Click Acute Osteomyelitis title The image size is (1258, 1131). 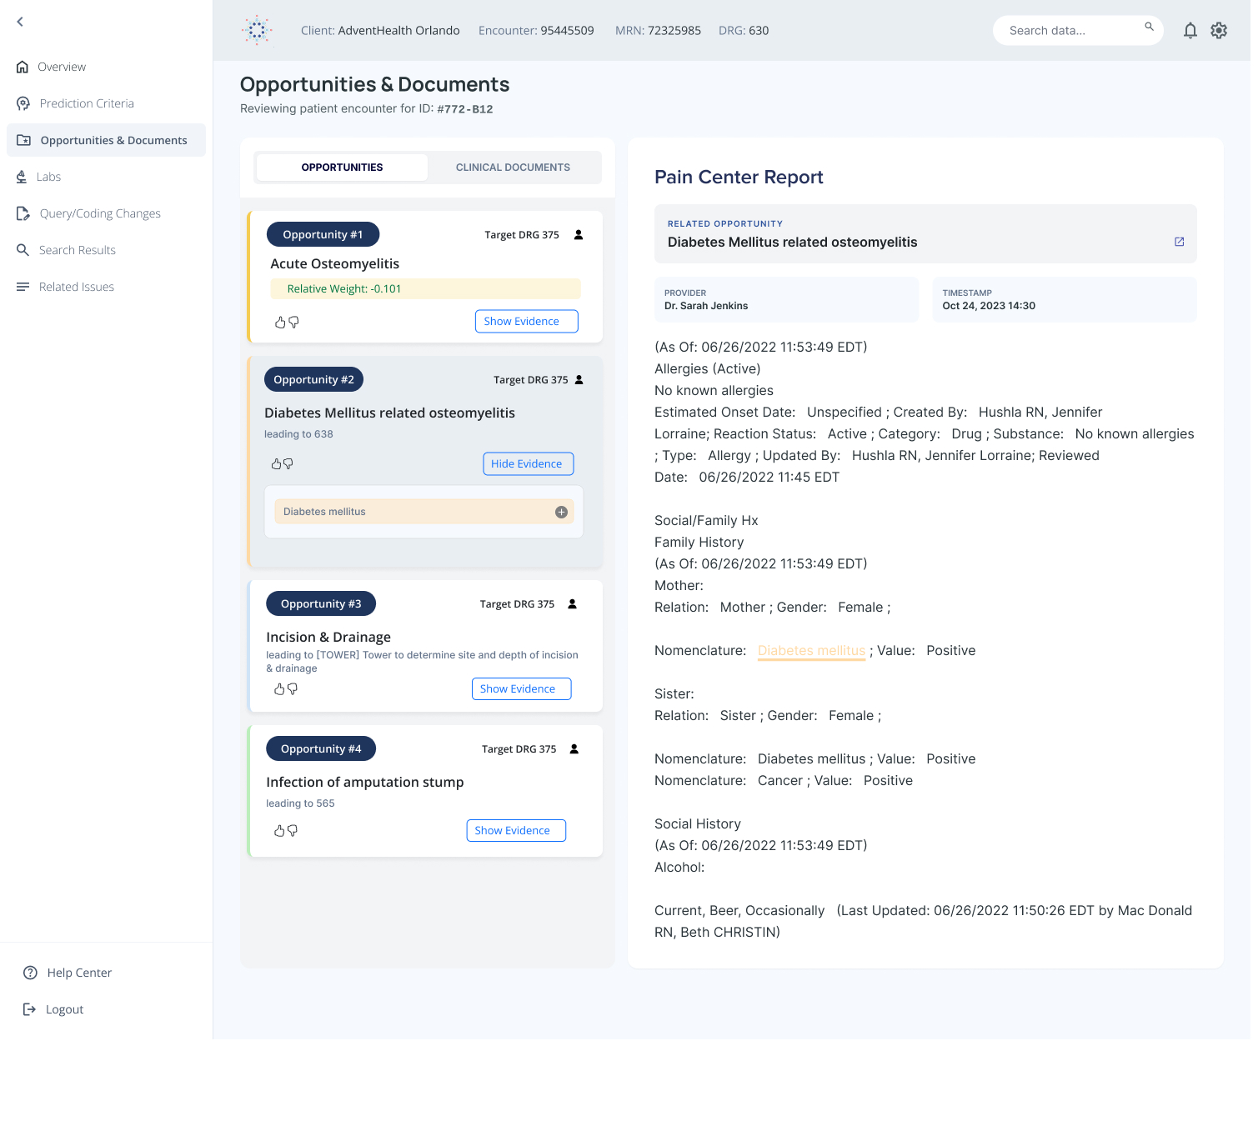pyautogui.click(x=334, y=263)
